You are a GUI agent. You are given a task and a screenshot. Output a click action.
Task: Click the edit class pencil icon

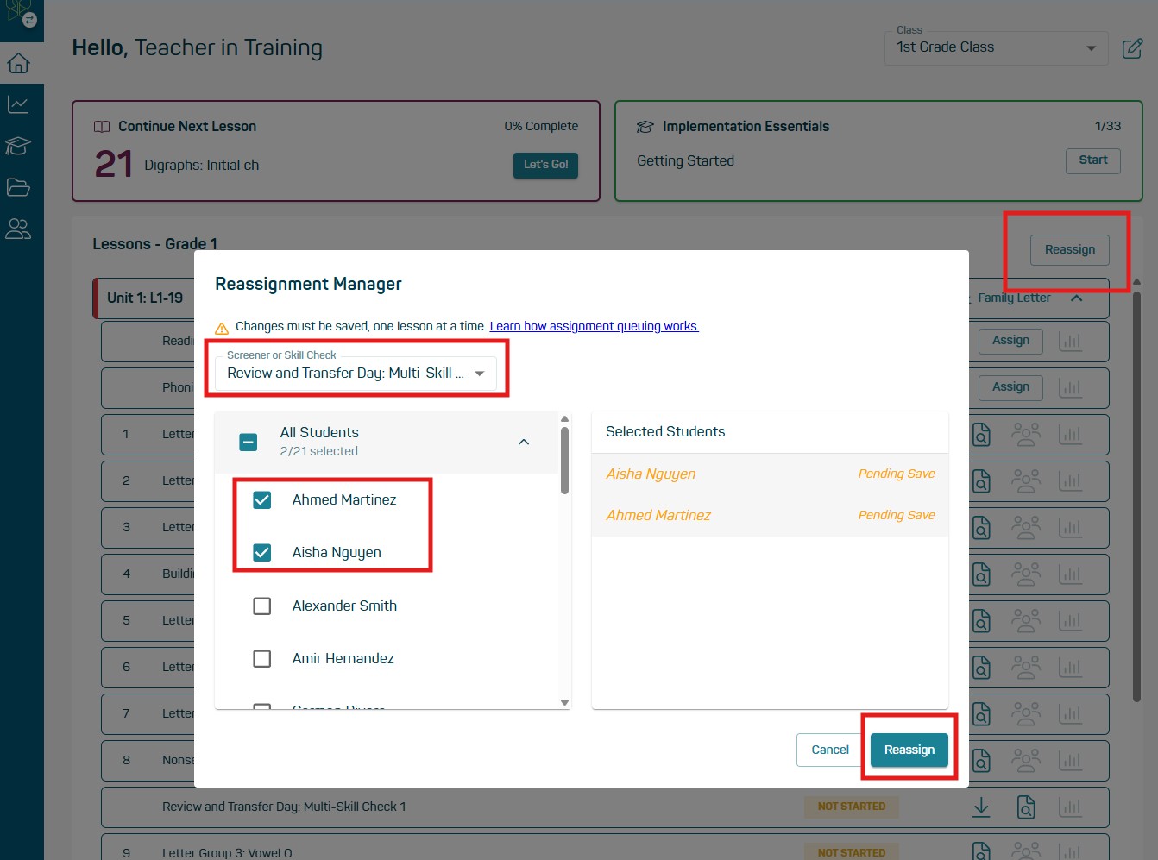tap(1133, 48)
